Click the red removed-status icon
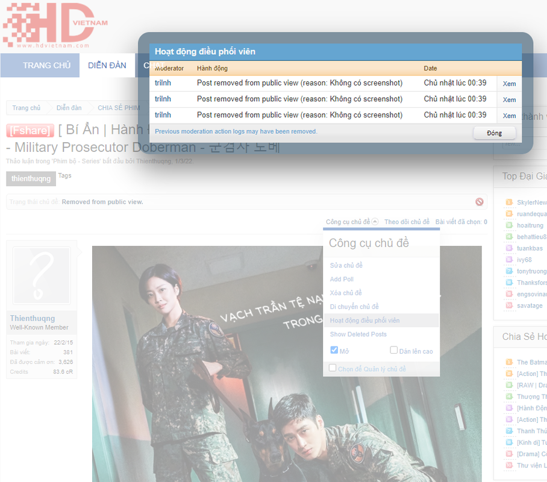 tap(480, 202)
